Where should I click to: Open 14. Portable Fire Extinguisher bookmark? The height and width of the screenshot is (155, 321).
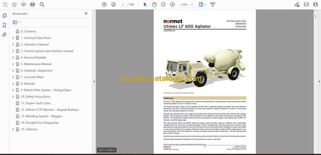pyautogui.click(x=40, y=123)
